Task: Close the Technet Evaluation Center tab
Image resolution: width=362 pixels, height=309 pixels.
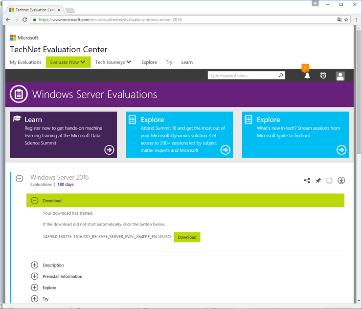Action: 59,10
